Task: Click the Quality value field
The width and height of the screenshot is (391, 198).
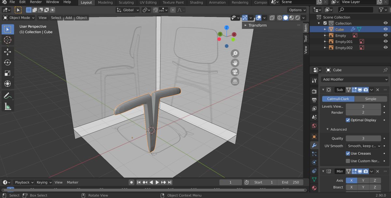Action: pyautogui.click(x=363, y=139)
